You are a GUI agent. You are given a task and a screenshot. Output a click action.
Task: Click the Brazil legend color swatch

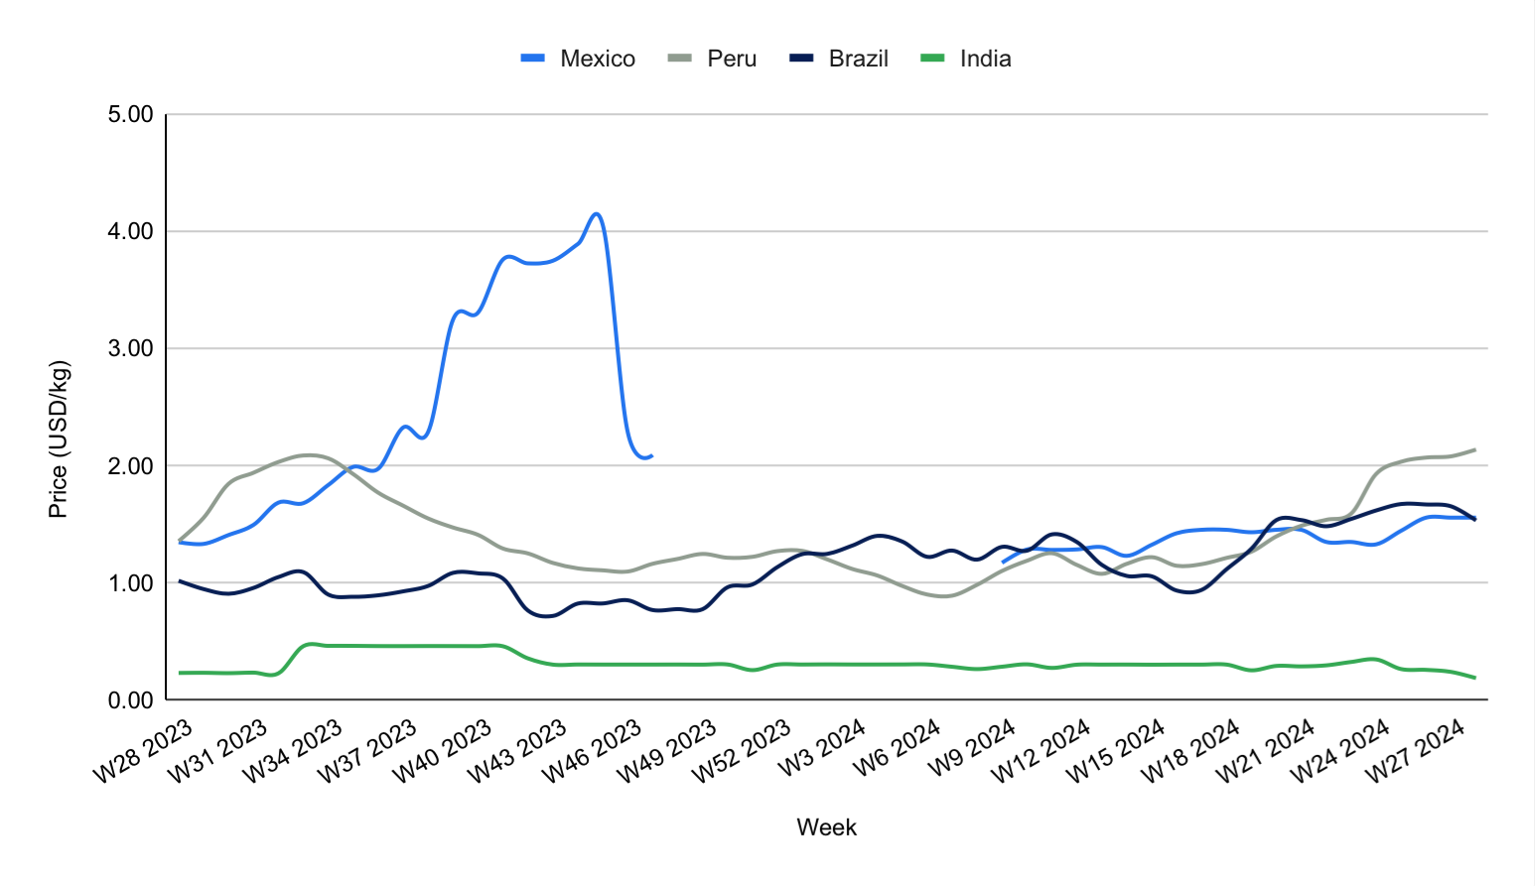[x=802, y=59]
